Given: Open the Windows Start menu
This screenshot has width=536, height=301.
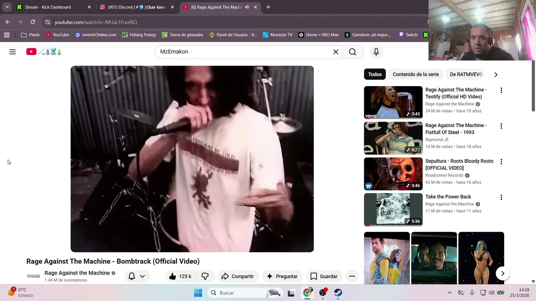Looking at the screenshot, I should (198, 293).
